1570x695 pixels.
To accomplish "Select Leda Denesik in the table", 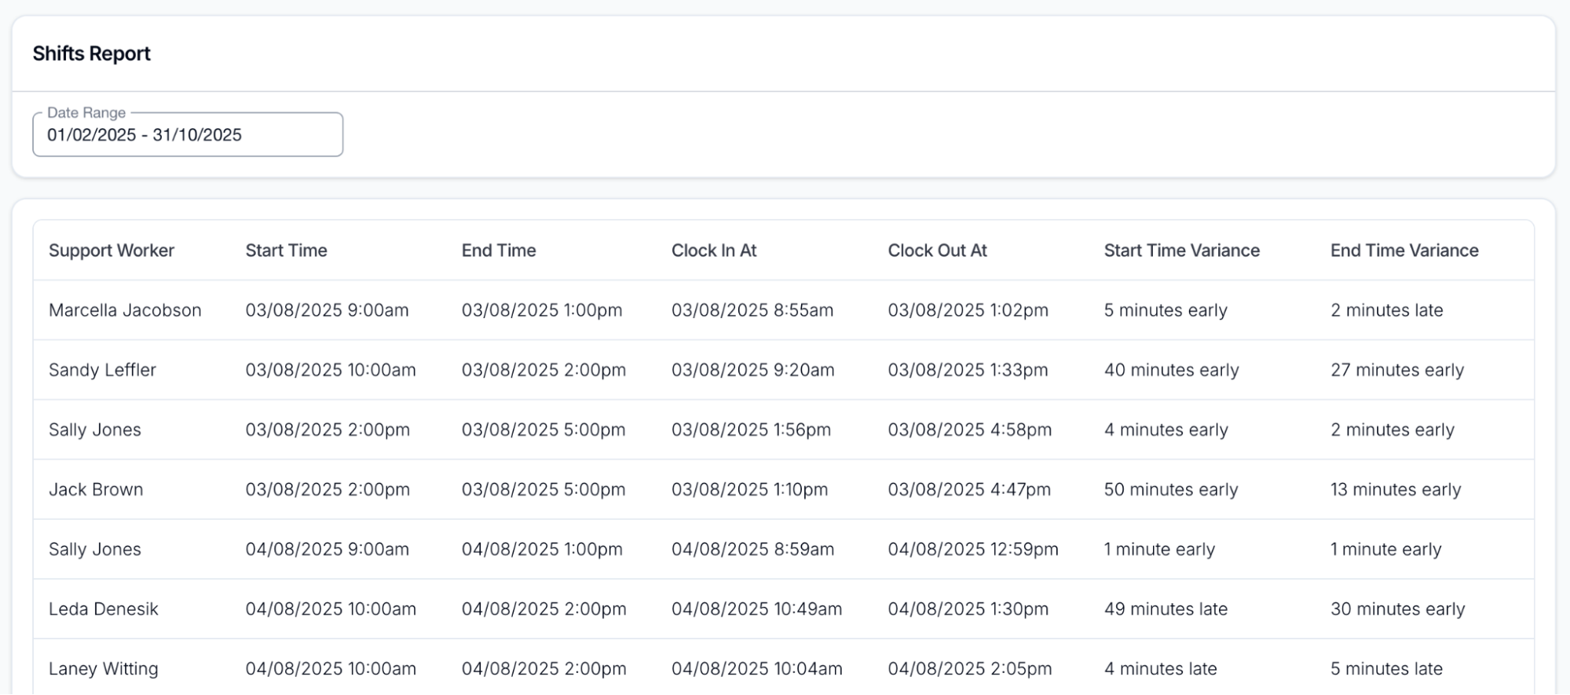I will pos(103,609).
